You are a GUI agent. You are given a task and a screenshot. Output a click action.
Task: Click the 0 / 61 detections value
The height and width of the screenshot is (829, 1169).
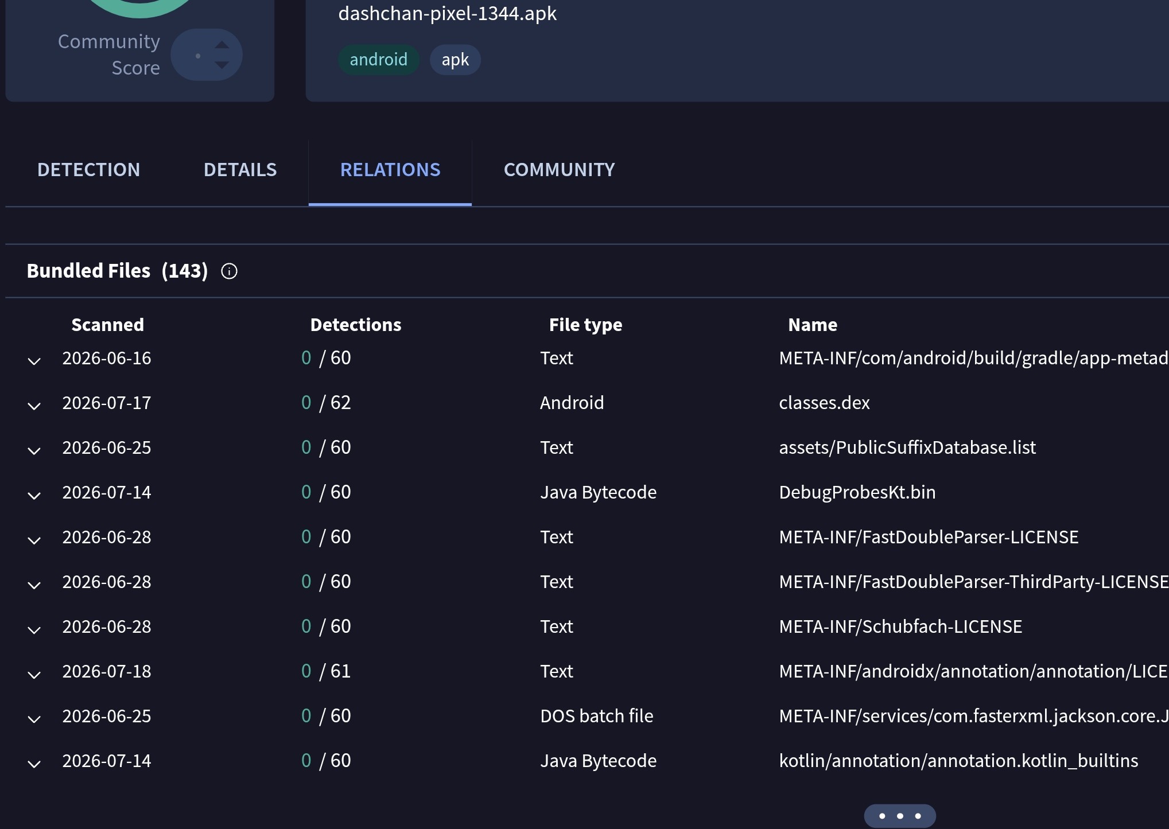coord(326,671)
